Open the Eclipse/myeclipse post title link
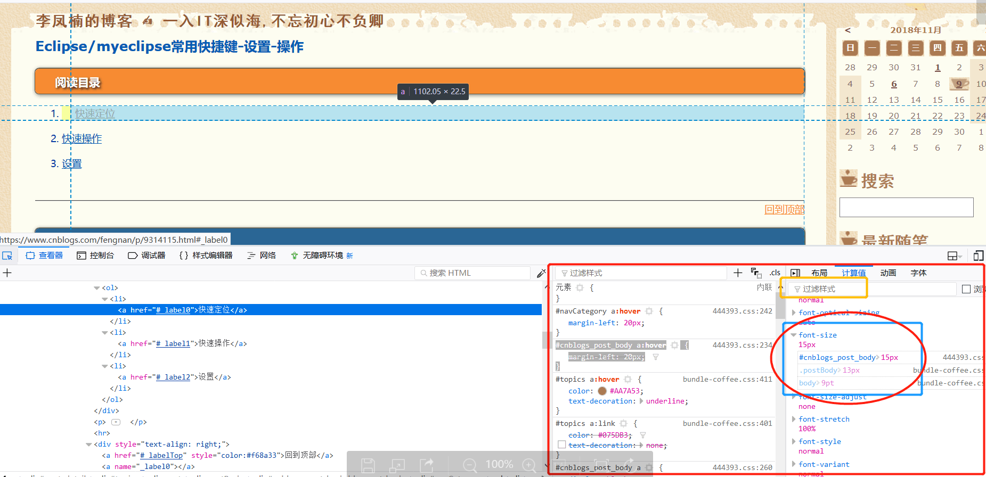Screen dimensions: 986x477 click(169, 47)
